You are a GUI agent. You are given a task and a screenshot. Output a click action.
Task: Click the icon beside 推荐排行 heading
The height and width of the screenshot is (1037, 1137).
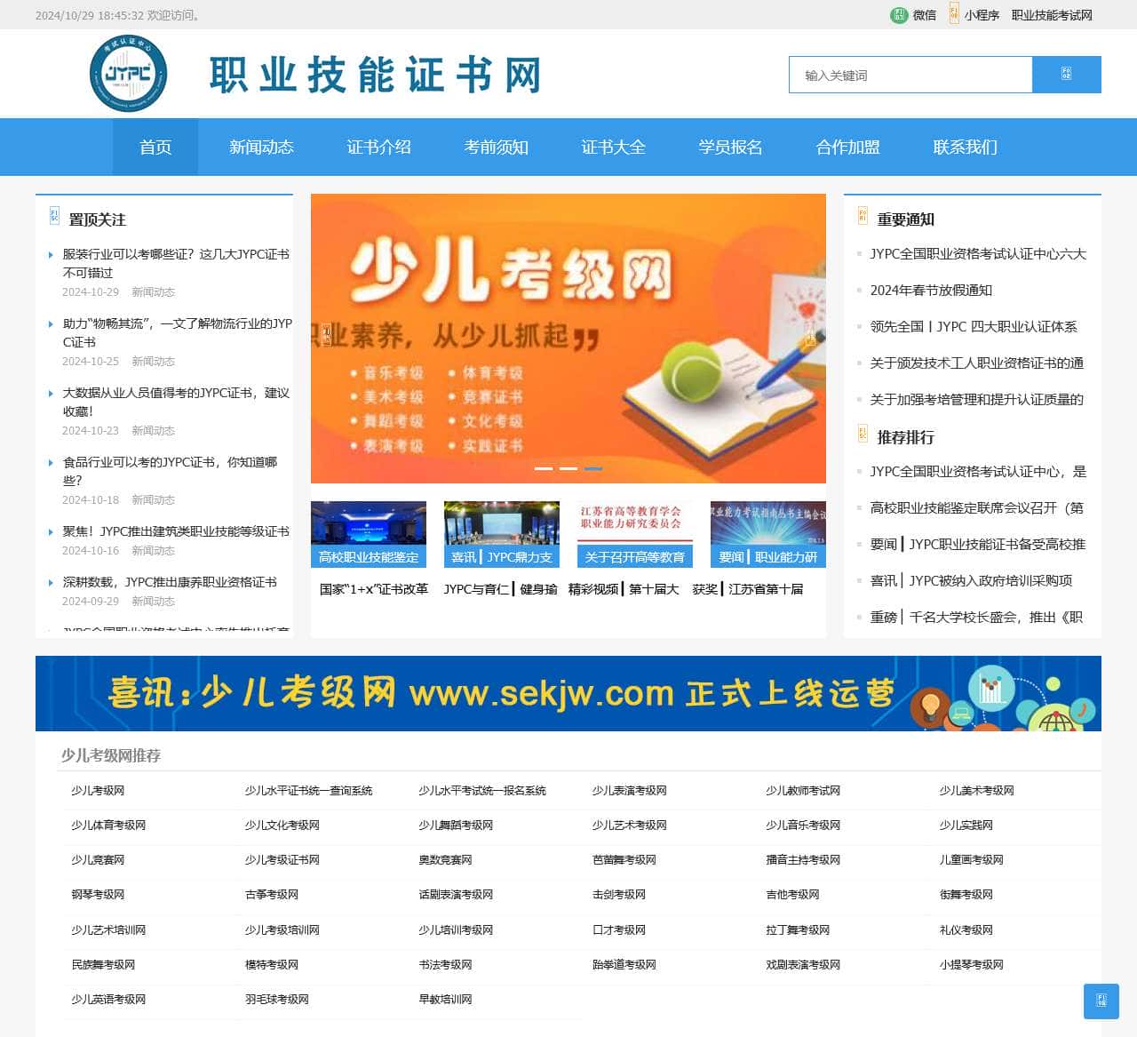[x=863, y=434]
